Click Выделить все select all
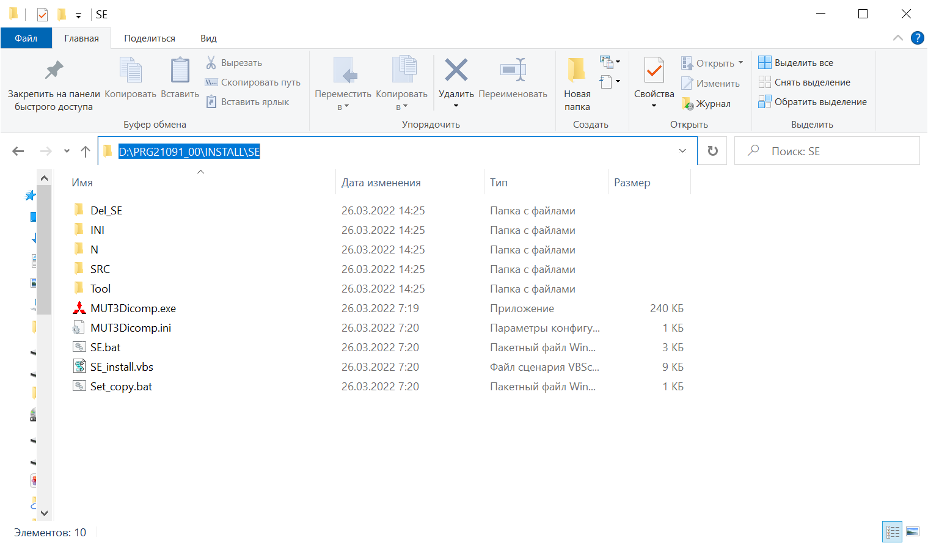 click(796, 63)
